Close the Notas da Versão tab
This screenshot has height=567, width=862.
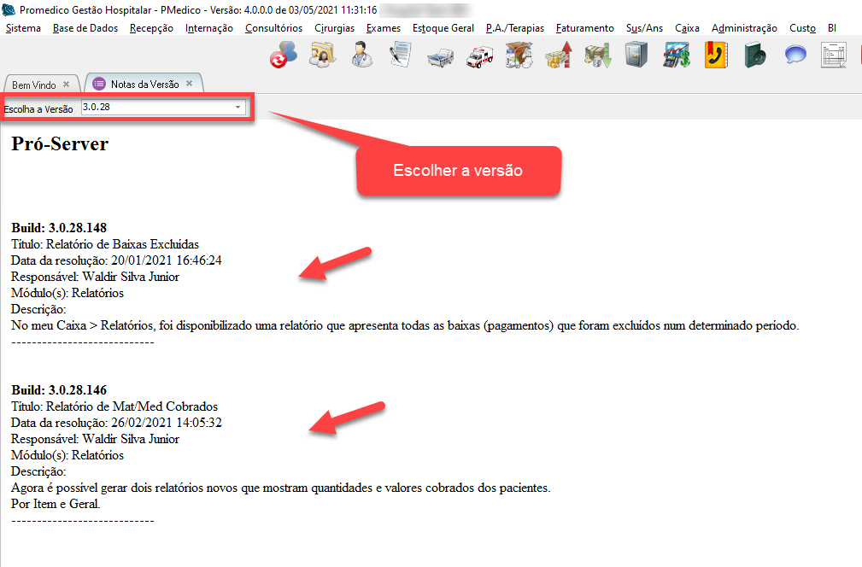190,84
